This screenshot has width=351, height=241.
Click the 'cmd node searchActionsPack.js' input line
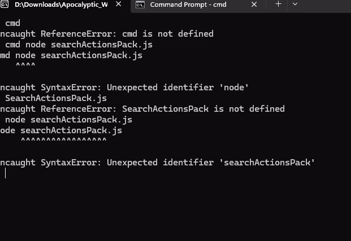click(79, 45)
